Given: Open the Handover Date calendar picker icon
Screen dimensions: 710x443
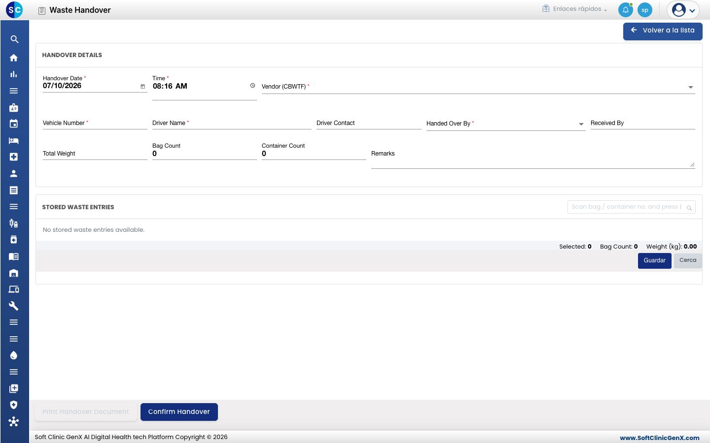Looking at the screenshot, I should [x=143, y=87].
